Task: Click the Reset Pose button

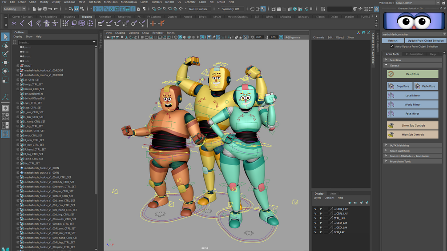Action: [412, 74]
